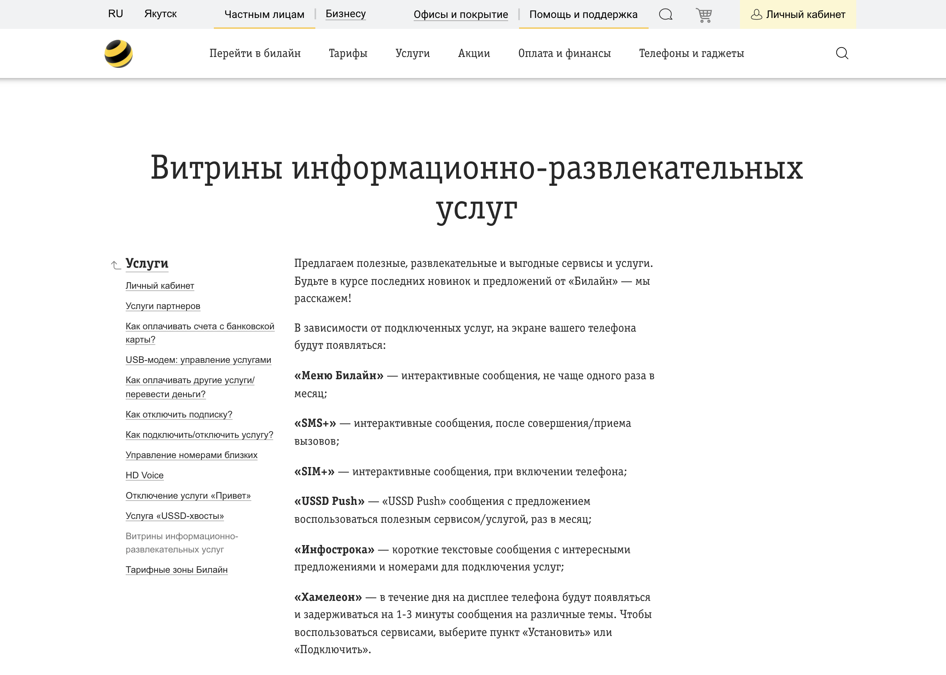Open the shopping cart icon
Screen dimensions: 946x675
(x=704, y=14)
